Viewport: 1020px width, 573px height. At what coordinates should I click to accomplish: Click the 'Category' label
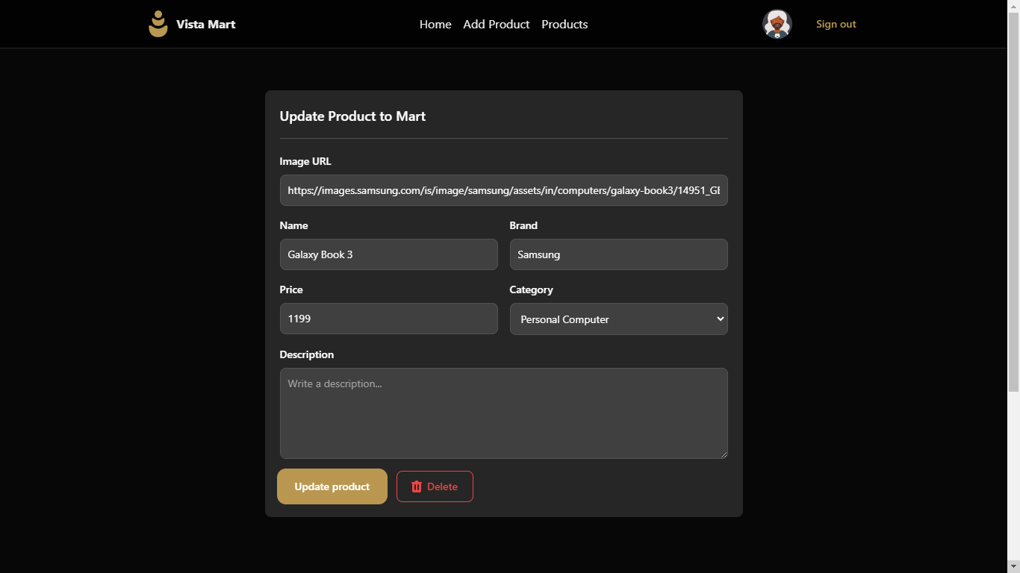click(531, 289)
